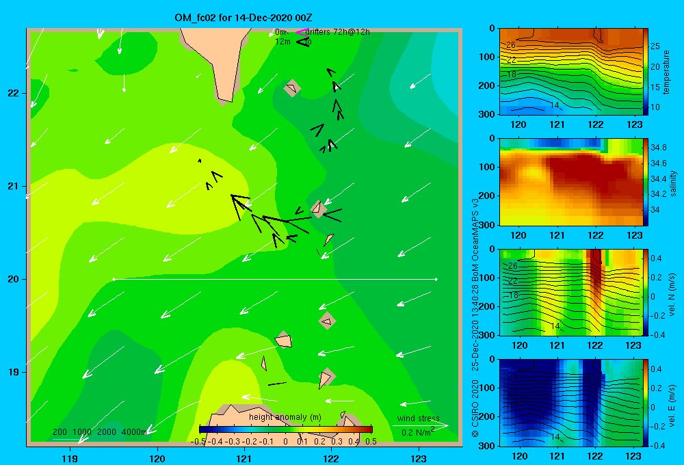The image size is (684, 465).
Task: Click the '200' depth contour legend entry
Action: [60, 432]
